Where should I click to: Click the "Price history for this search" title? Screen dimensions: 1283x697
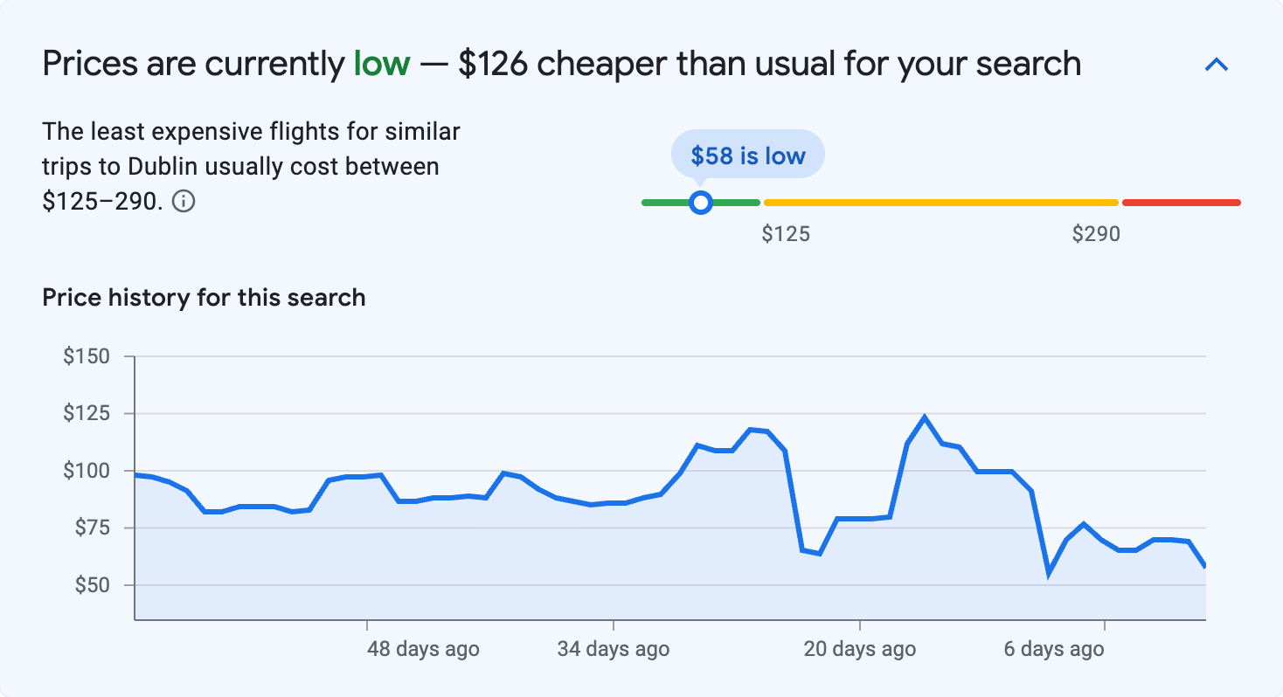[x=204, y=297]
